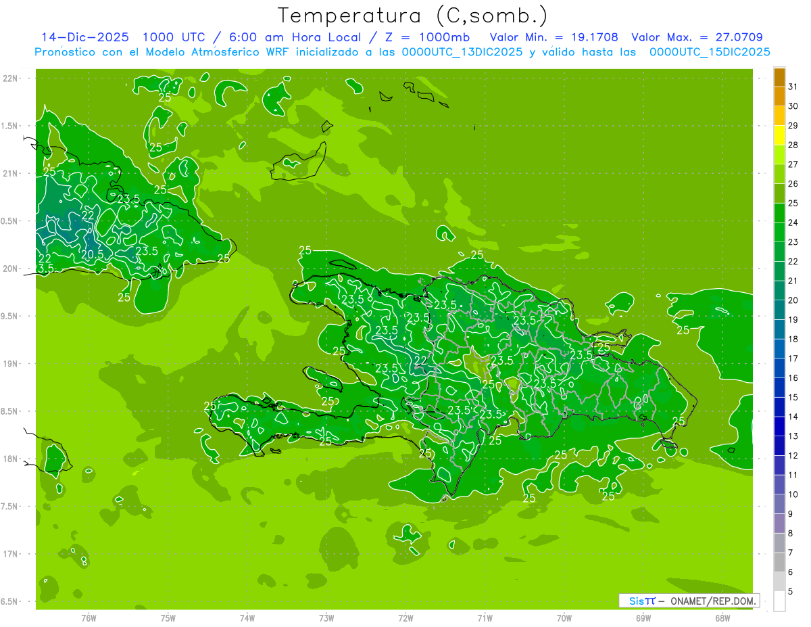The height and width of the screenshot is (627, 811).
Task: Click legend value "27" on color scale
Action: (793, 164)
